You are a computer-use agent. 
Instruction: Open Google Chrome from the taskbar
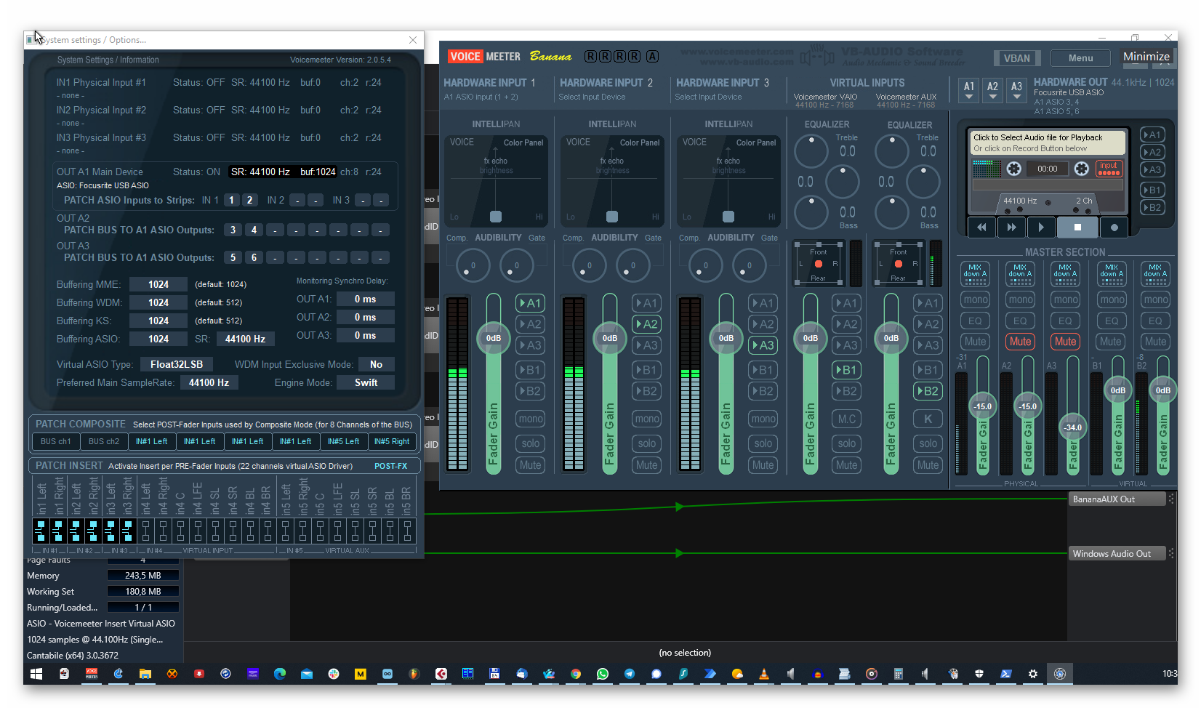[575, 674]
